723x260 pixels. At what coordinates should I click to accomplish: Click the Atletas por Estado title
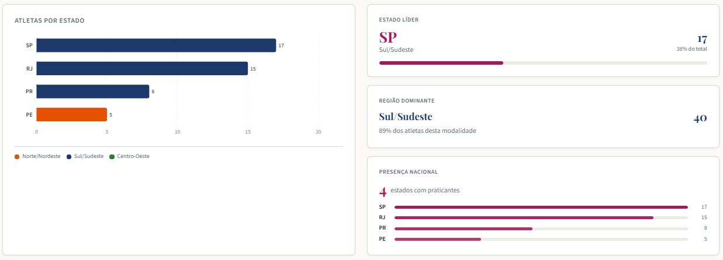50,20
